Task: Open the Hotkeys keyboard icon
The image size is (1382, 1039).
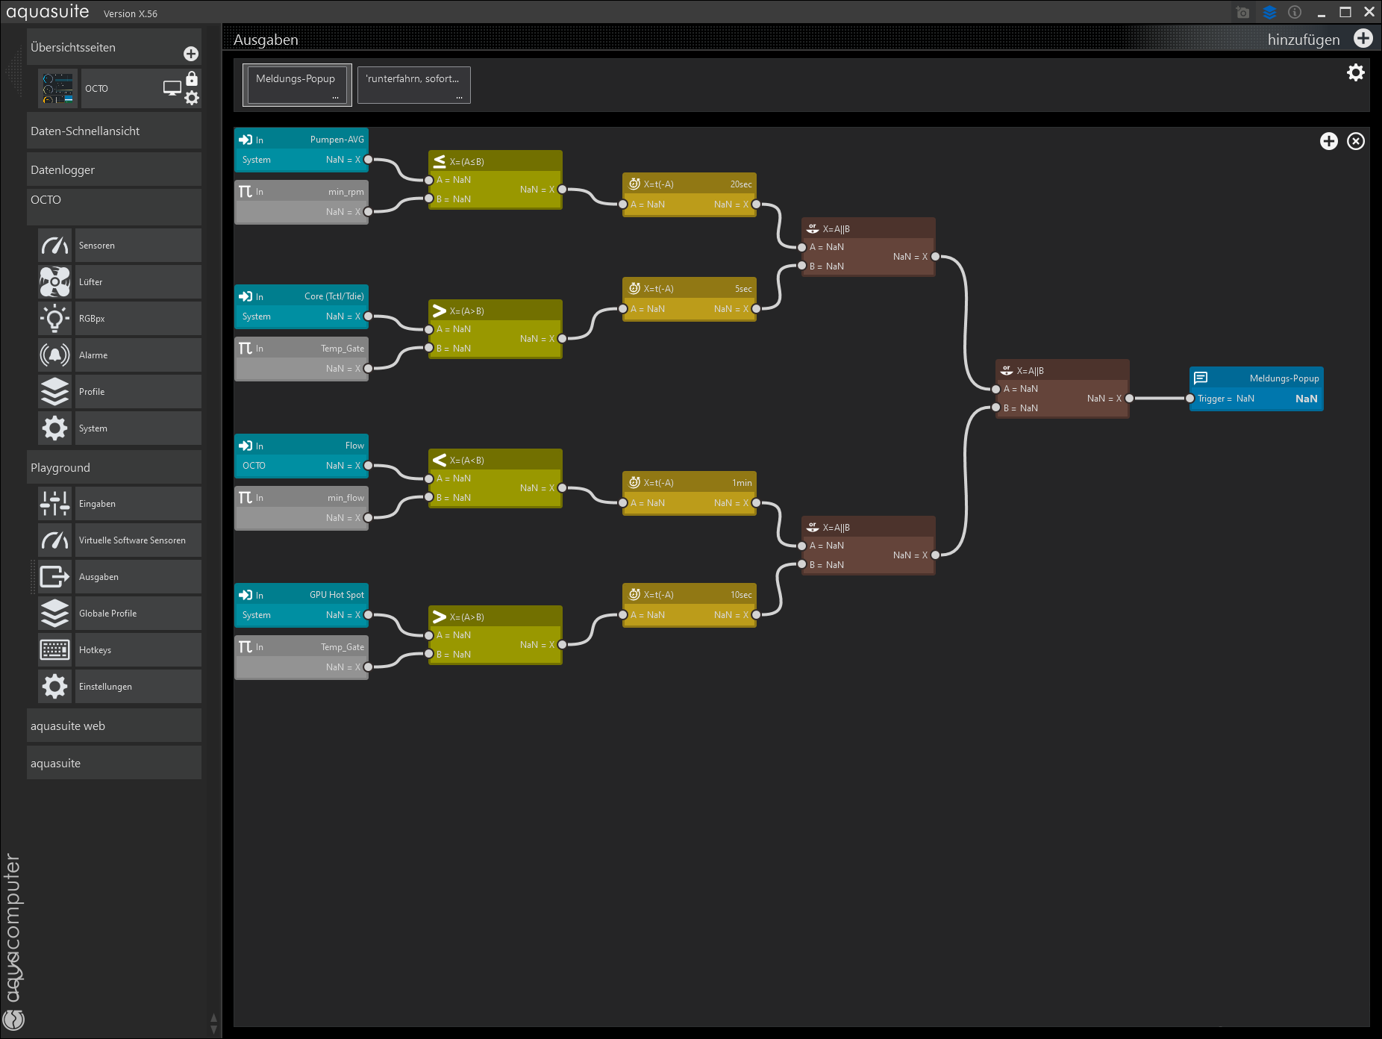Action: pos(54,650)
